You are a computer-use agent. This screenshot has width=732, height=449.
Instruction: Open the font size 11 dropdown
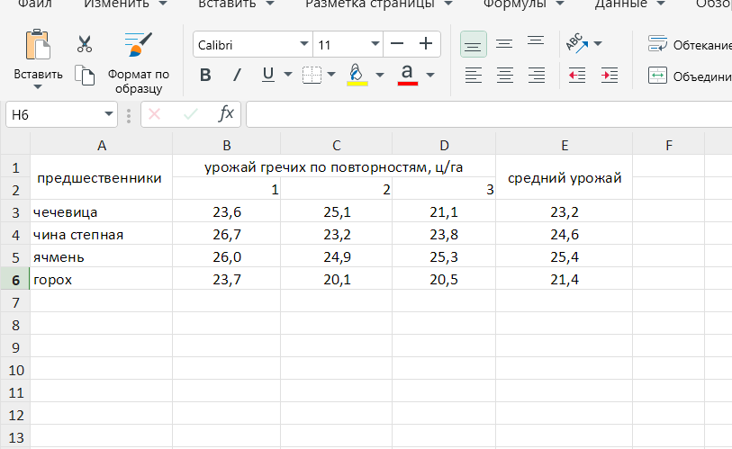coord(375,44)
